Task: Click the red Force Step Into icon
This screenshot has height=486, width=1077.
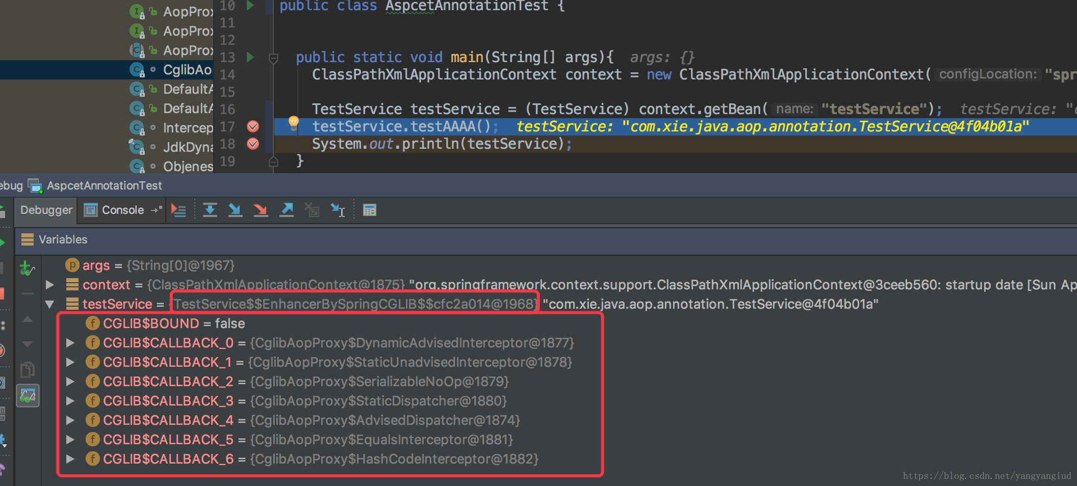Action: 261,210
